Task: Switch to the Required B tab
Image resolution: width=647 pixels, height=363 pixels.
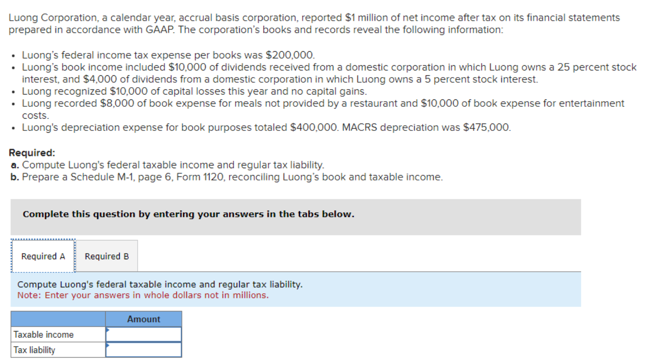Action: (107, 256)
